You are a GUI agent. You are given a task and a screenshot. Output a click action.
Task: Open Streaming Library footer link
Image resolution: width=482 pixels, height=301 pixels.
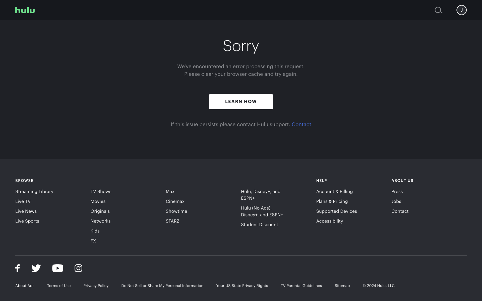(34, 191)
